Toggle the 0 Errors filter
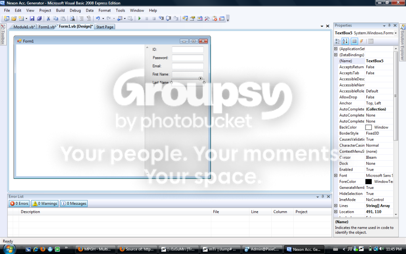The width and height of the screenshot is (406, 254). tap(19, 204)
